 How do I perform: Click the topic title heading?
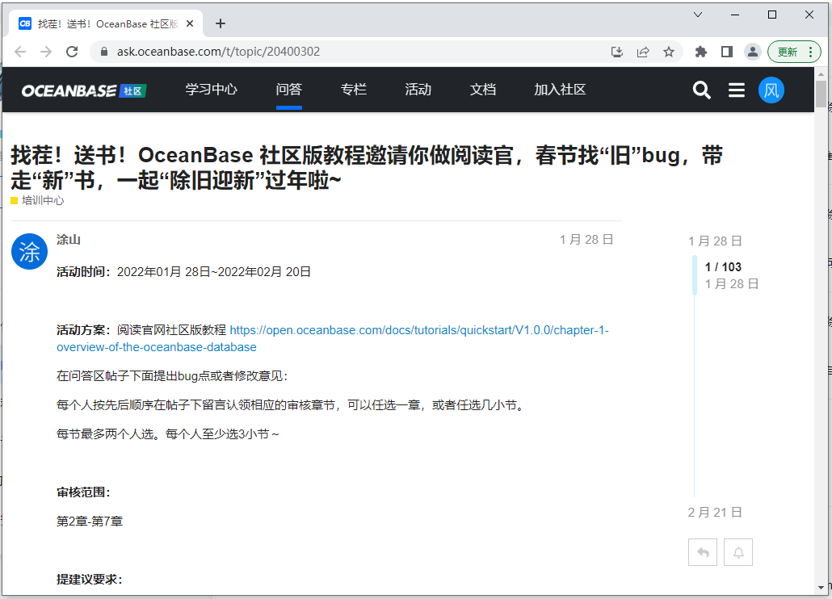click(366, 167)
